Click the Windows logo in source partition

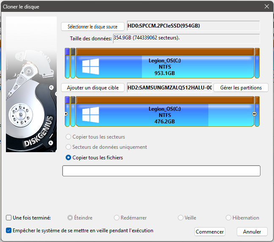[x=91, y=67]
